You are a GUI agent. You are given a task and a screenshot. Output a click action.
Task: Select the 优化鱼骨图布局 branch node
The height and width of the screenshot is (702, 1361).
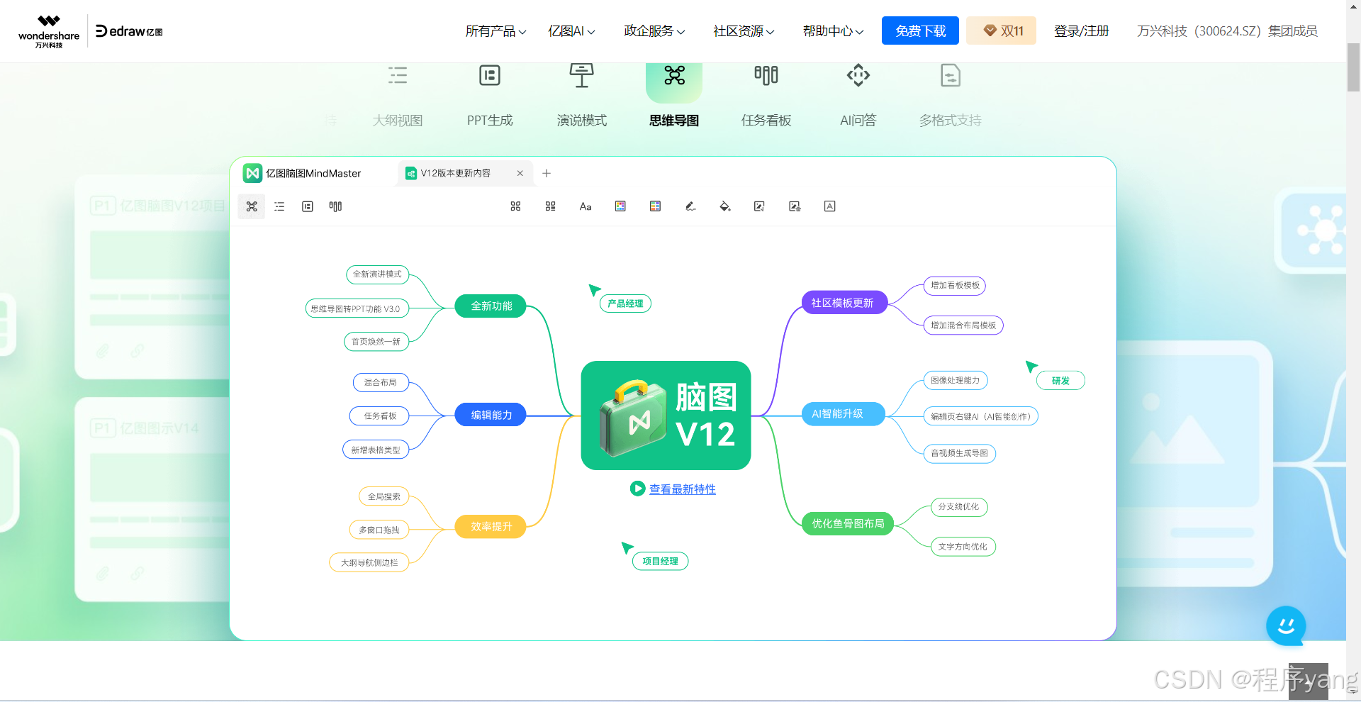click(x=848, y=523)
